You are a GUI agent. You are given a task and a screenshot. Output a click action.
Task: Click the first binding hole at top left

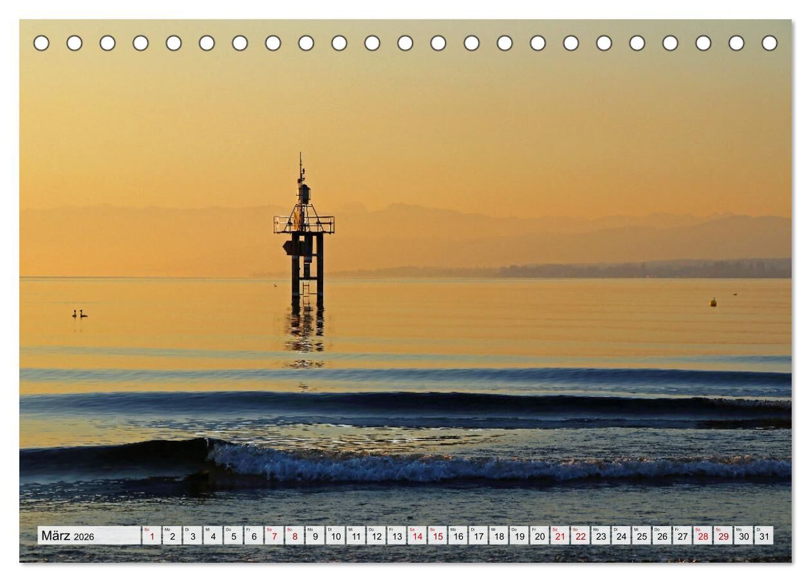click(41, 43)
